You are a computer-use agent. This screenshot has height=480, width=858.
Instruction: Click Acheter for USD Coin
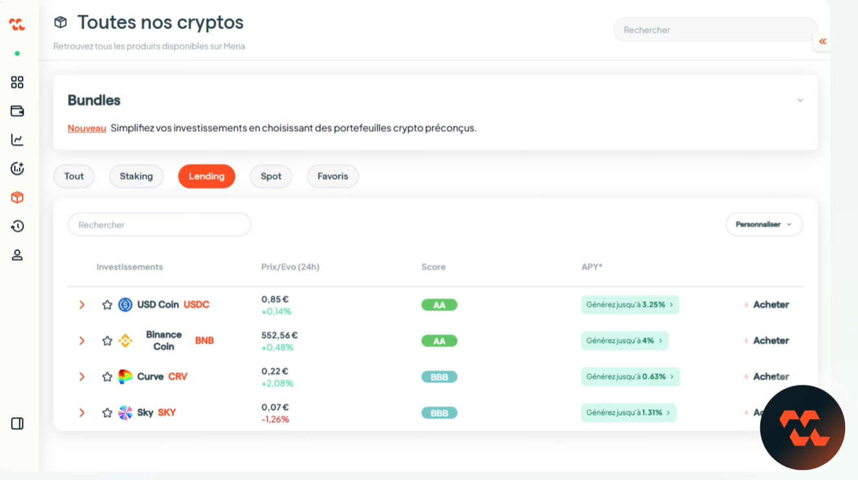coord(766,304)
